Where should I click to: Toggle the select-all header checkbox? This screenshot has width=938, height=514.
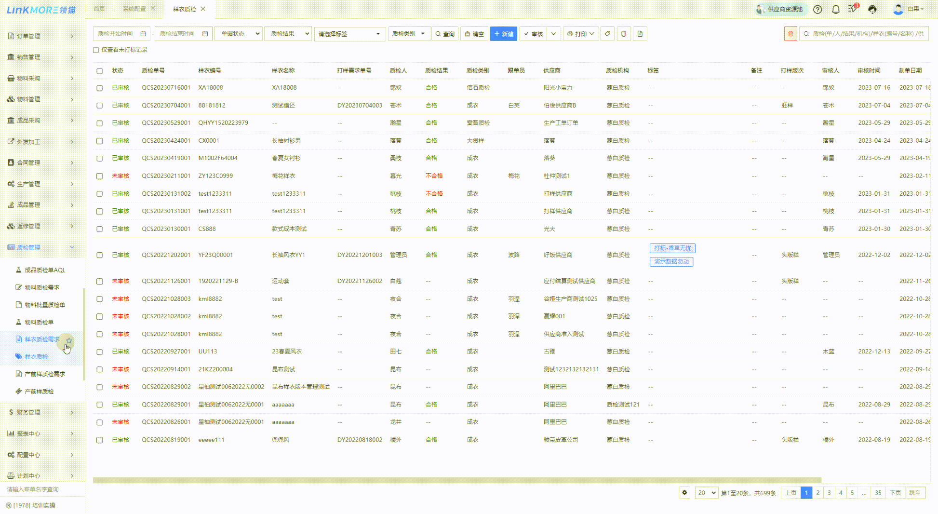point(99,71)
